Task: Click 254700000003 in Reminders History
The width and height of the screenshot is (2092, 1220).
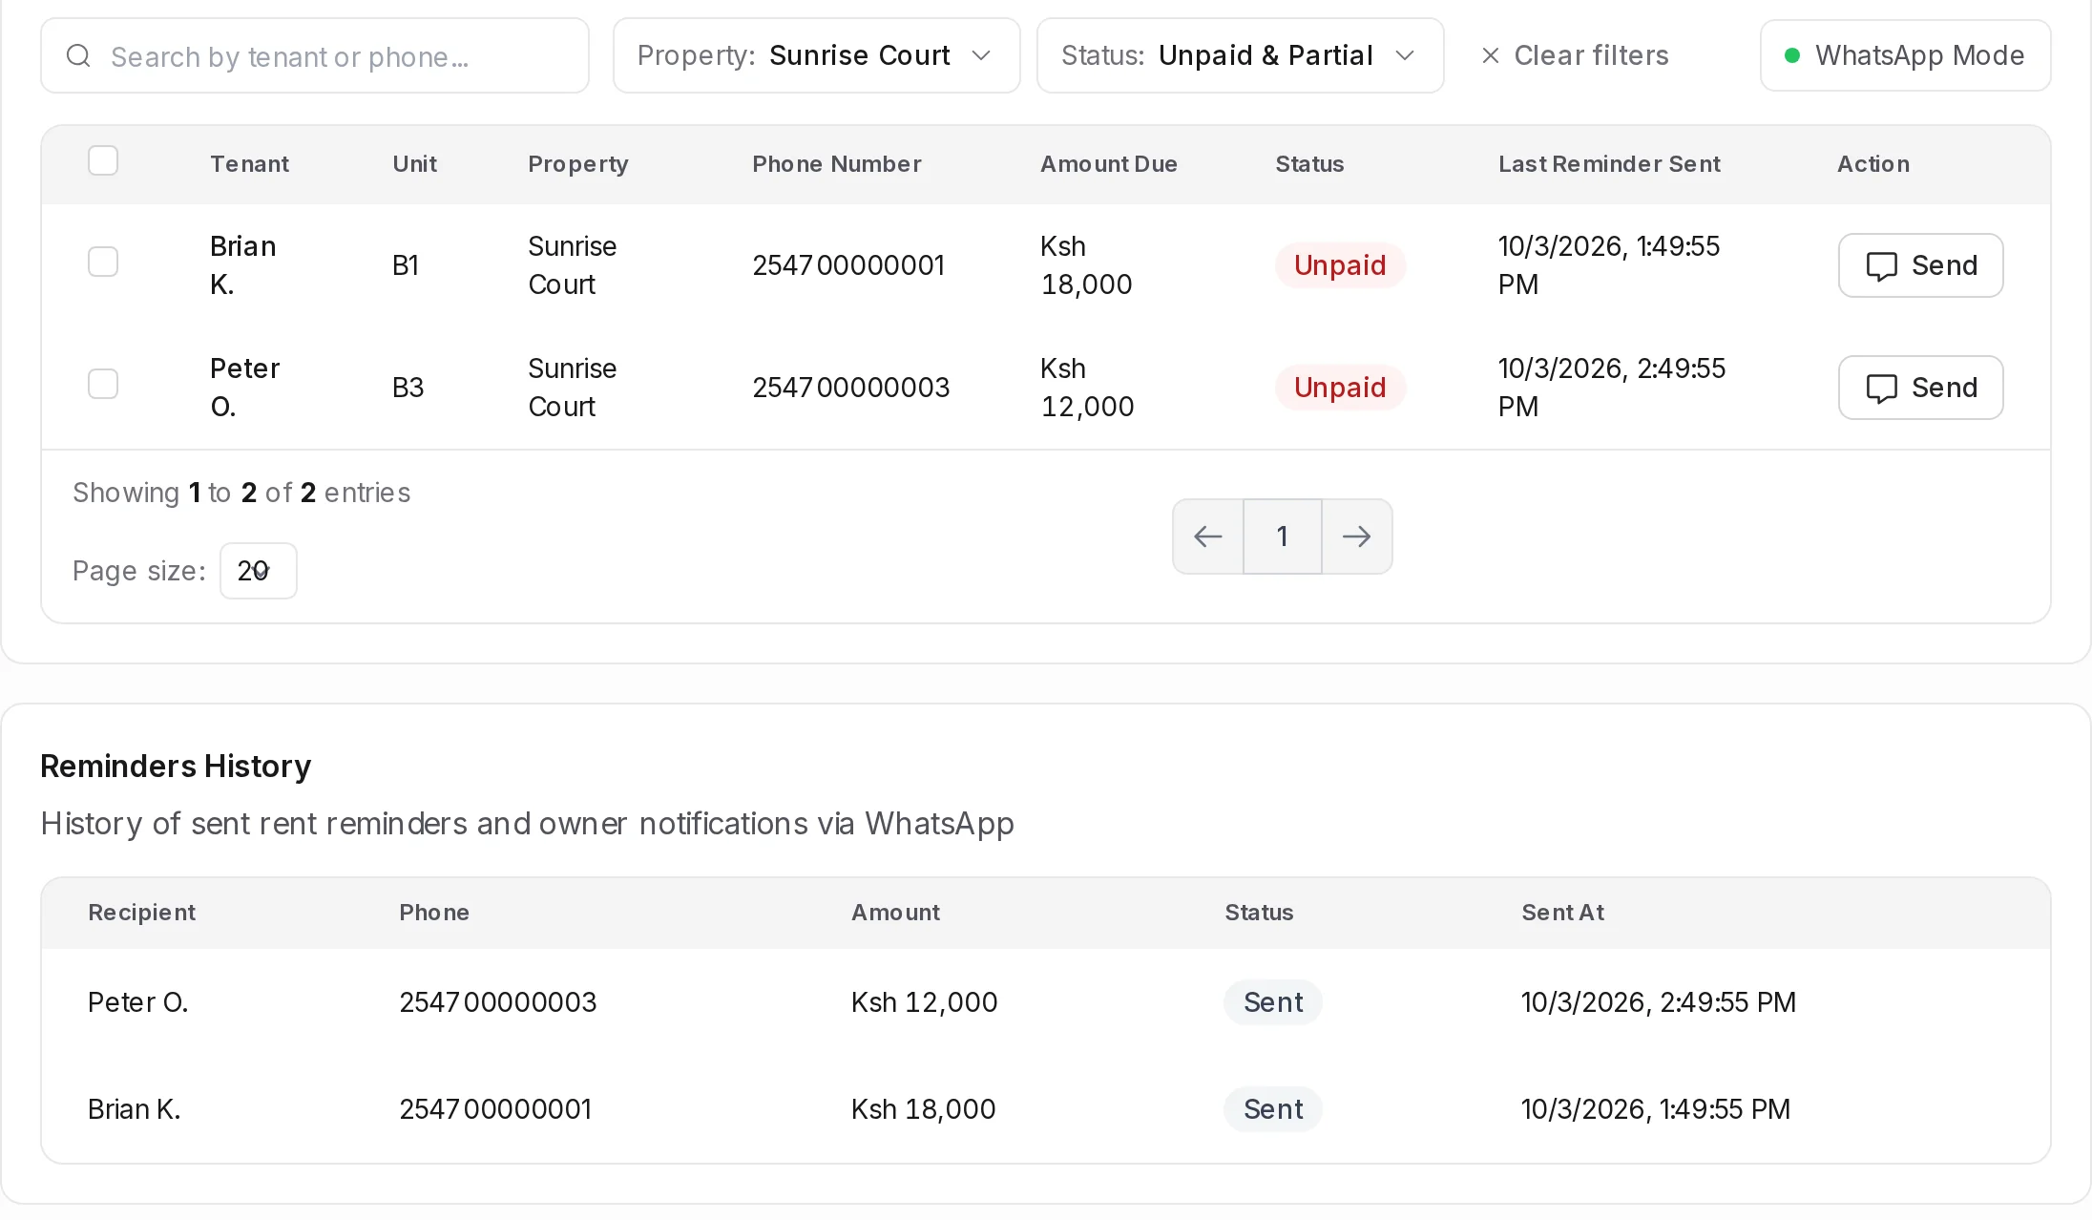Action: pyautogui.click(x=497, y=1002)
